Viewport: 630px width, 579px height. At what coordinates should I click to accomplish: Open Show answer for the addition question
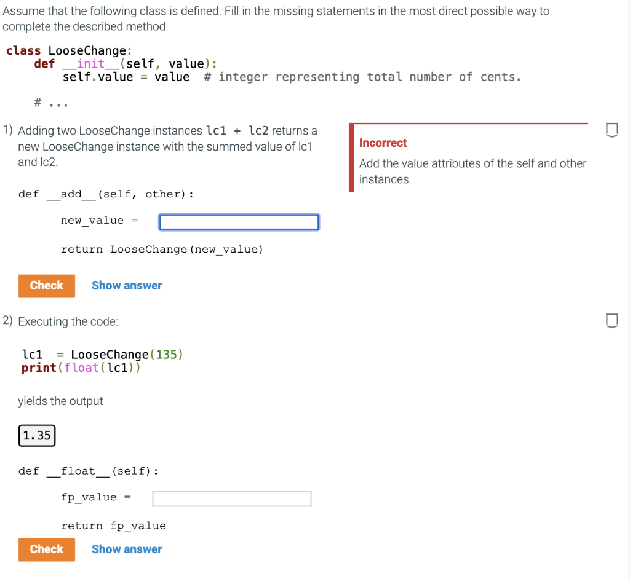(x=127, y=285)
